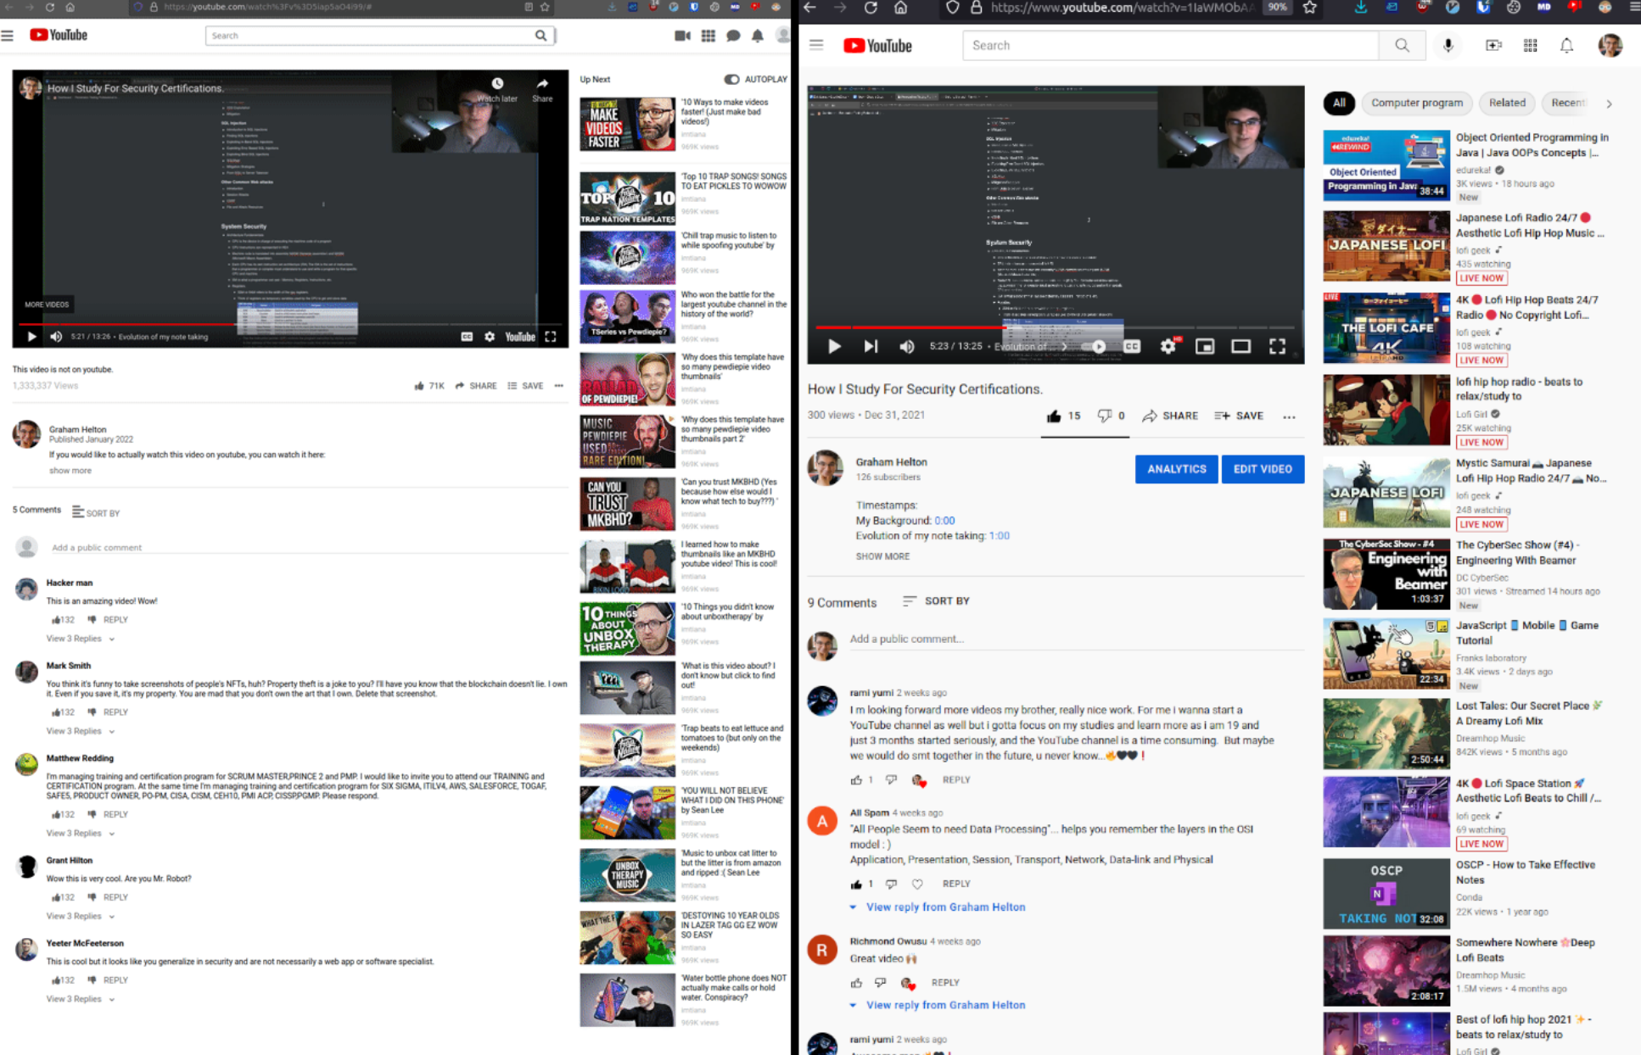Screen dimensions: 1641x1055
Task: Enable miniplayer mode in right player
Action: click(x=1205, y=346)
